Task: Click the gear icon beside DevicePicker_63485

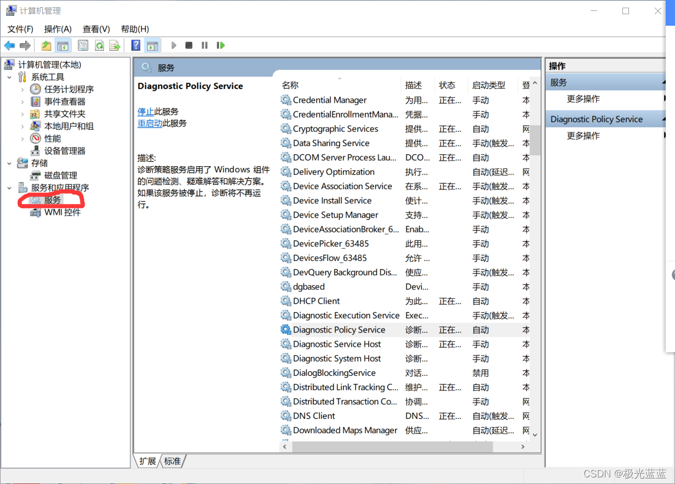Action: point(285,244)
